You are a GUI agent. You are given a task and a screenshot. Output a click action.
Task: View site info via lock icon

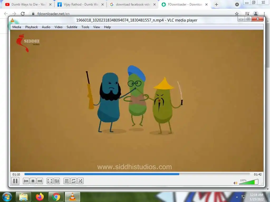[33, 14]
